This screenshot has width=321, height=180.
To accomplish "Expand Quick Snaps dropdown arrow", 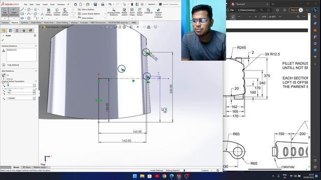I will click(x=132, y=18).
